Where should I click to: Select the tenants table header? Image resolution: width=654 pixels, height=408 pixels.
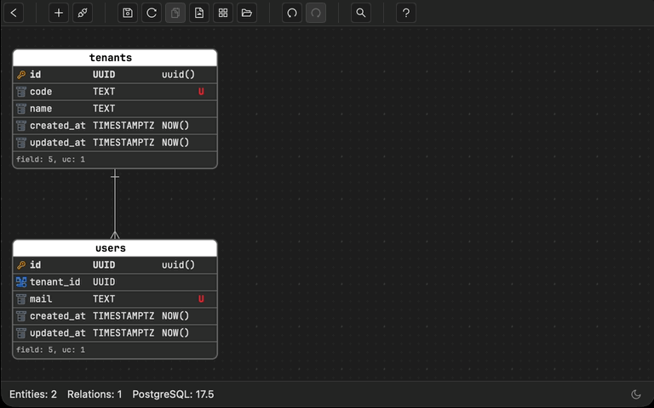(x=115, y=58)
